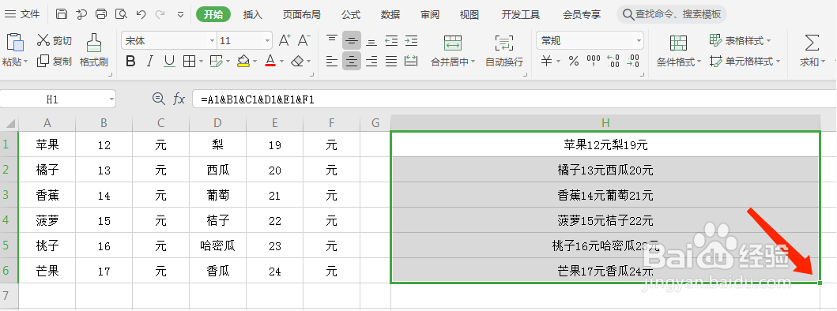Screen dimensions: 837x311
Task: Switch to the 页面布局 Page Layout tab
Action: [302, 14]
